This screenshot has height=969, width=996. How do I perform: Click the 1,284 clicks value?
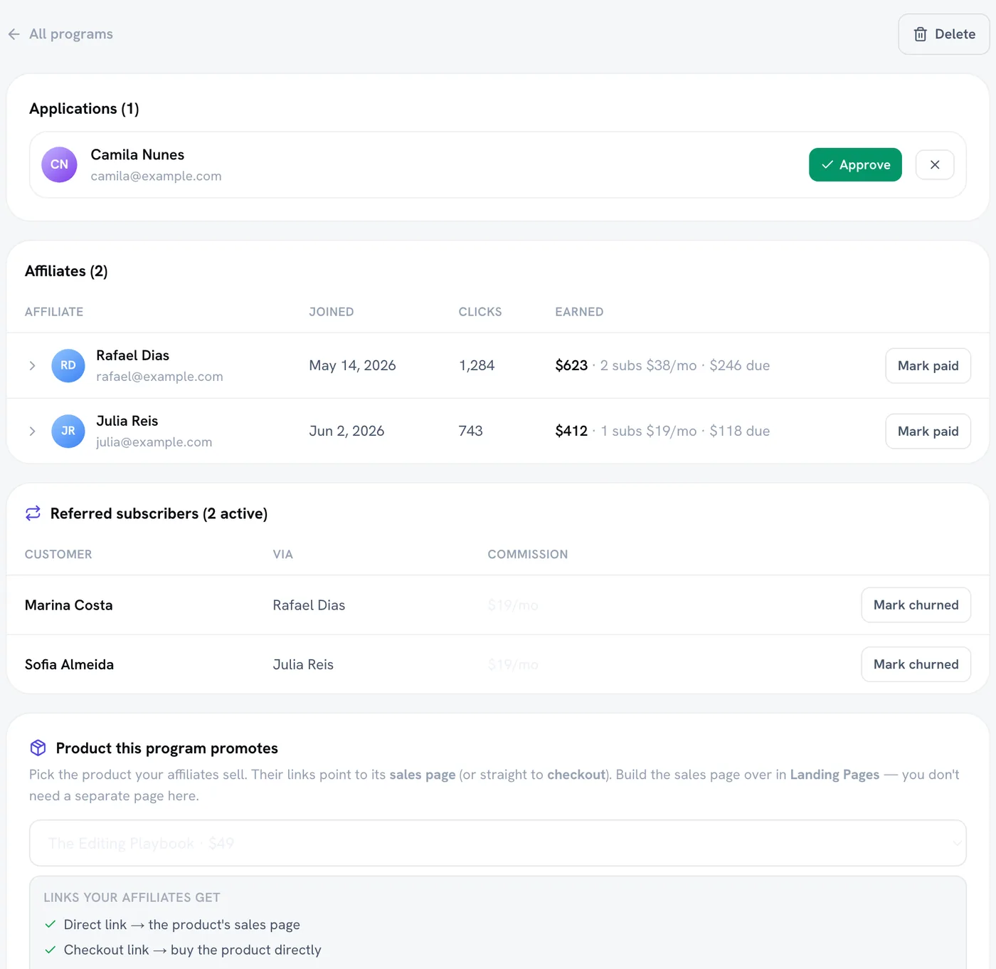click(477, 365)
